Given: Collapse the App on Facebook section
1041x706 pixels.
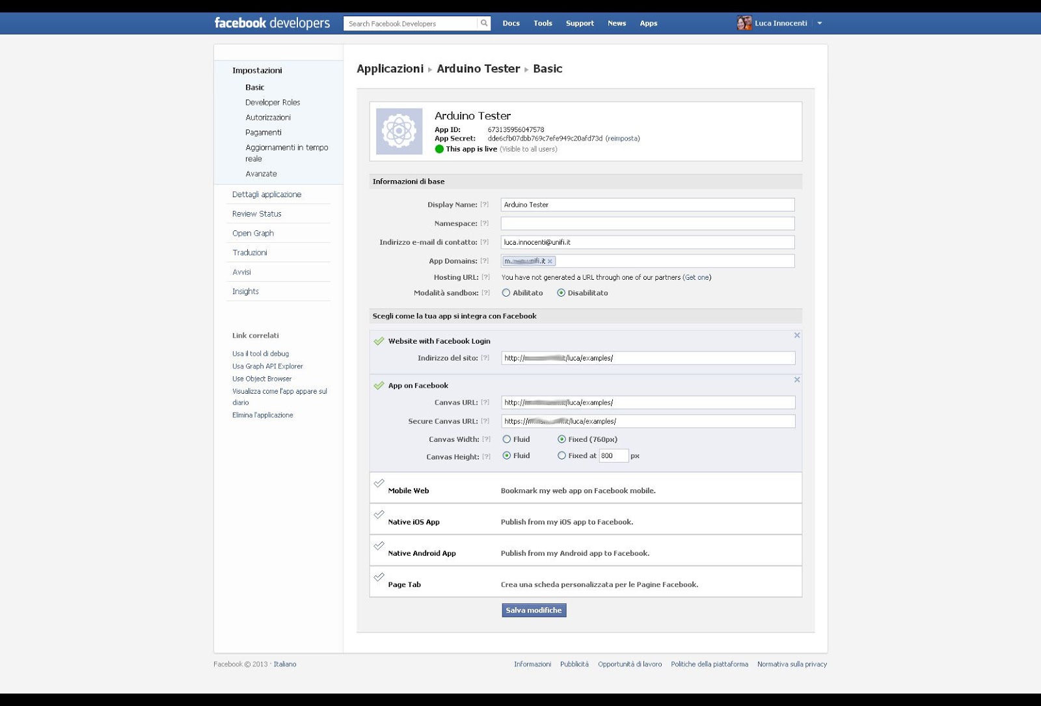Looking at the screenshot, I should point(797,380).
